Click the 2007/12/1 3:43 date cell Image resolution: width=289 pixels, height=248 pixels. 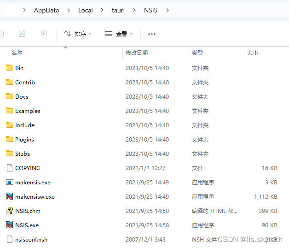(x=145, y=240)
